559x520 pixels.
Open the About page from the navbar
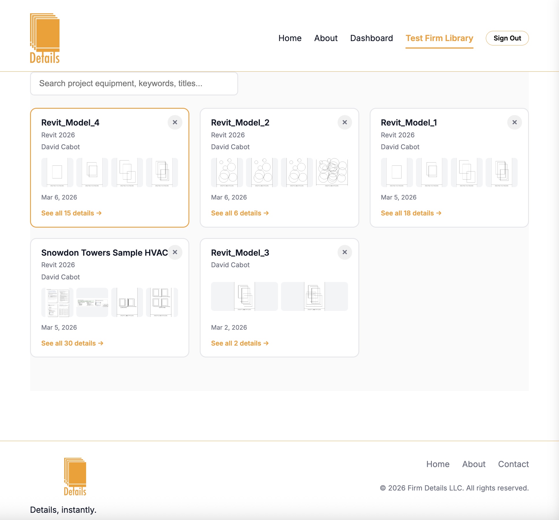coord(326,38)
